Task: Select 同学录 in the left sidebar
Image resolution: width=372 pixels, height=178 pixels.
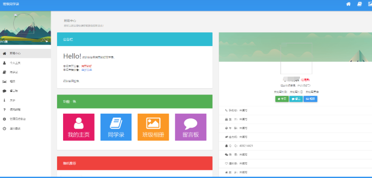Action: point(14,72)
